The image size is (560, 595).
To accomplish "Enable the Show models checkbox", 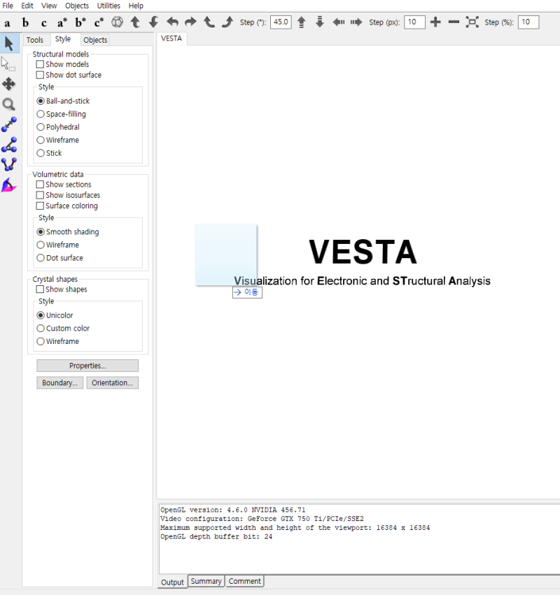I will pyautogui.click(x=40, y=64).
